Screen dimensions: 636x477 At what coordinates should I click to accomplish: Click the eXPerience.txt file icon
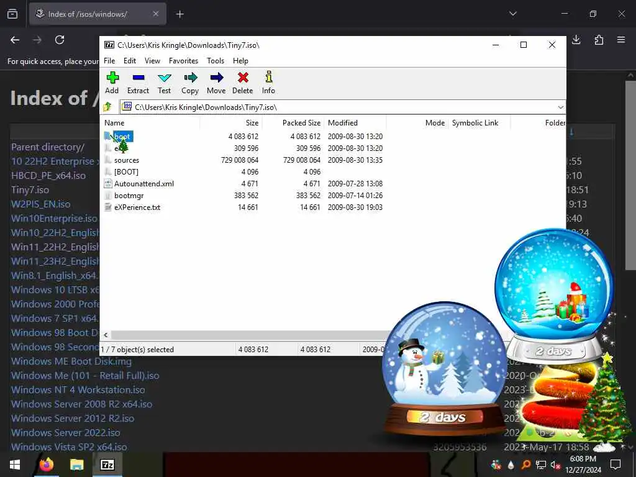pyautogui.click(x=107, y=207)
